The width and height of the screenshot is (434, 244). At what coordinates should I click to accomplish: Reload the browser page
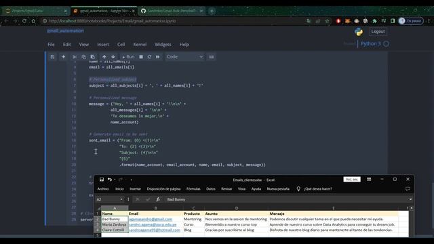click(24, 21)
